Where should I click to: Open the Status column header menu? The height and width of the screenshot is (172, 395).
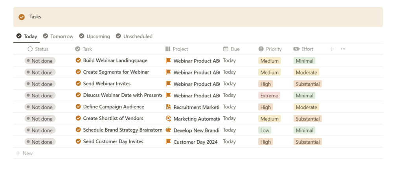[x=38, y=49]
